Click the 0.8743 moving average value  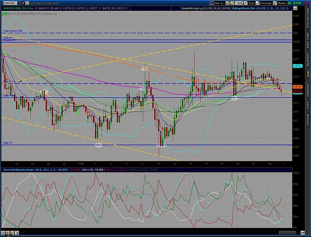226,8
